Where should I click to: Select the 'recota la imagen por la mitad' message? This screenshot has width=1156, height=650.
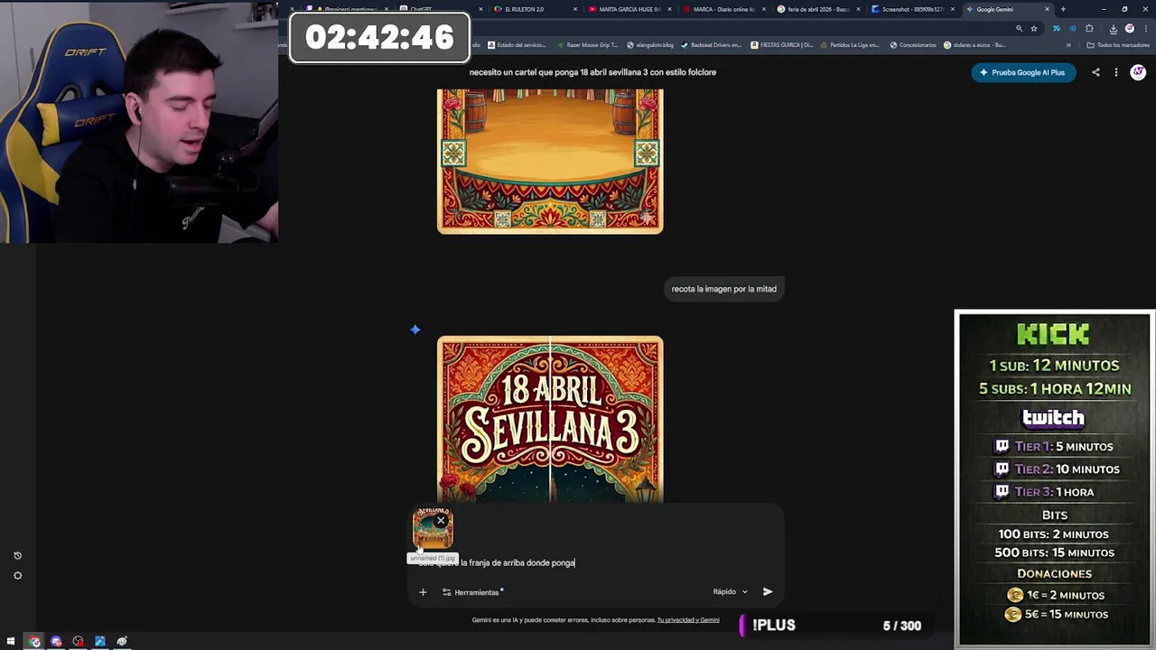click(724, 289)
